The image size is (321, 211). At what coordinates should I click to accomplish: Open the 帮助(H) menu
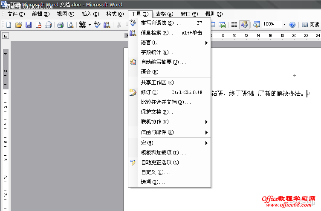pyautogui.click(x=214, y=14)
